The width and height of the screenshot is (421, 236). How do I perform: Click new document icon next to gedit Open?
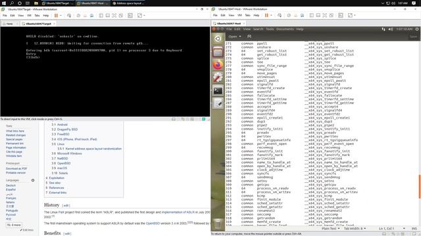click(x=249, y=37)
